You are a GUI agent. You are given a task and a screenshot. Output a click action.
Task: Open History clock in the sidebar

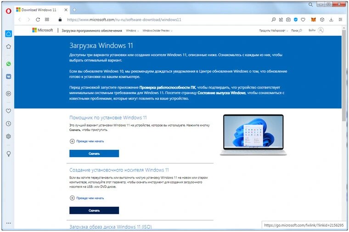[x=8, y=124]
